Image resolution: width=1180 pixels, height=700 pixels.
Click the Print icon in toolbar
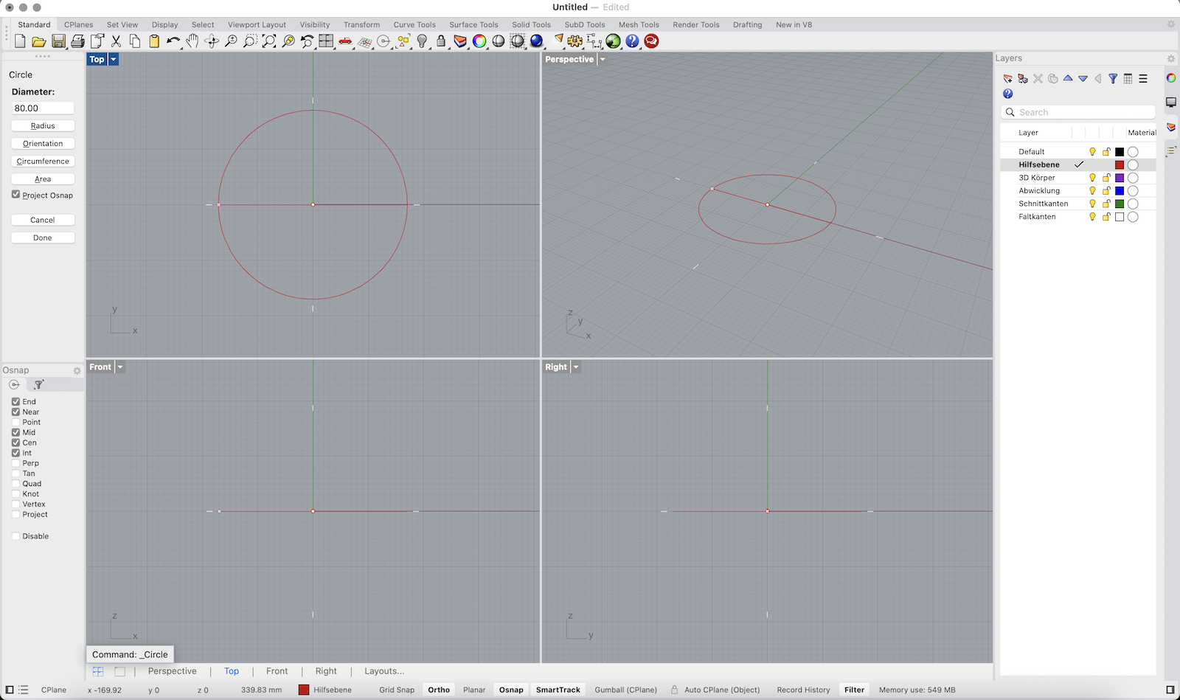(x=77, y=41)
